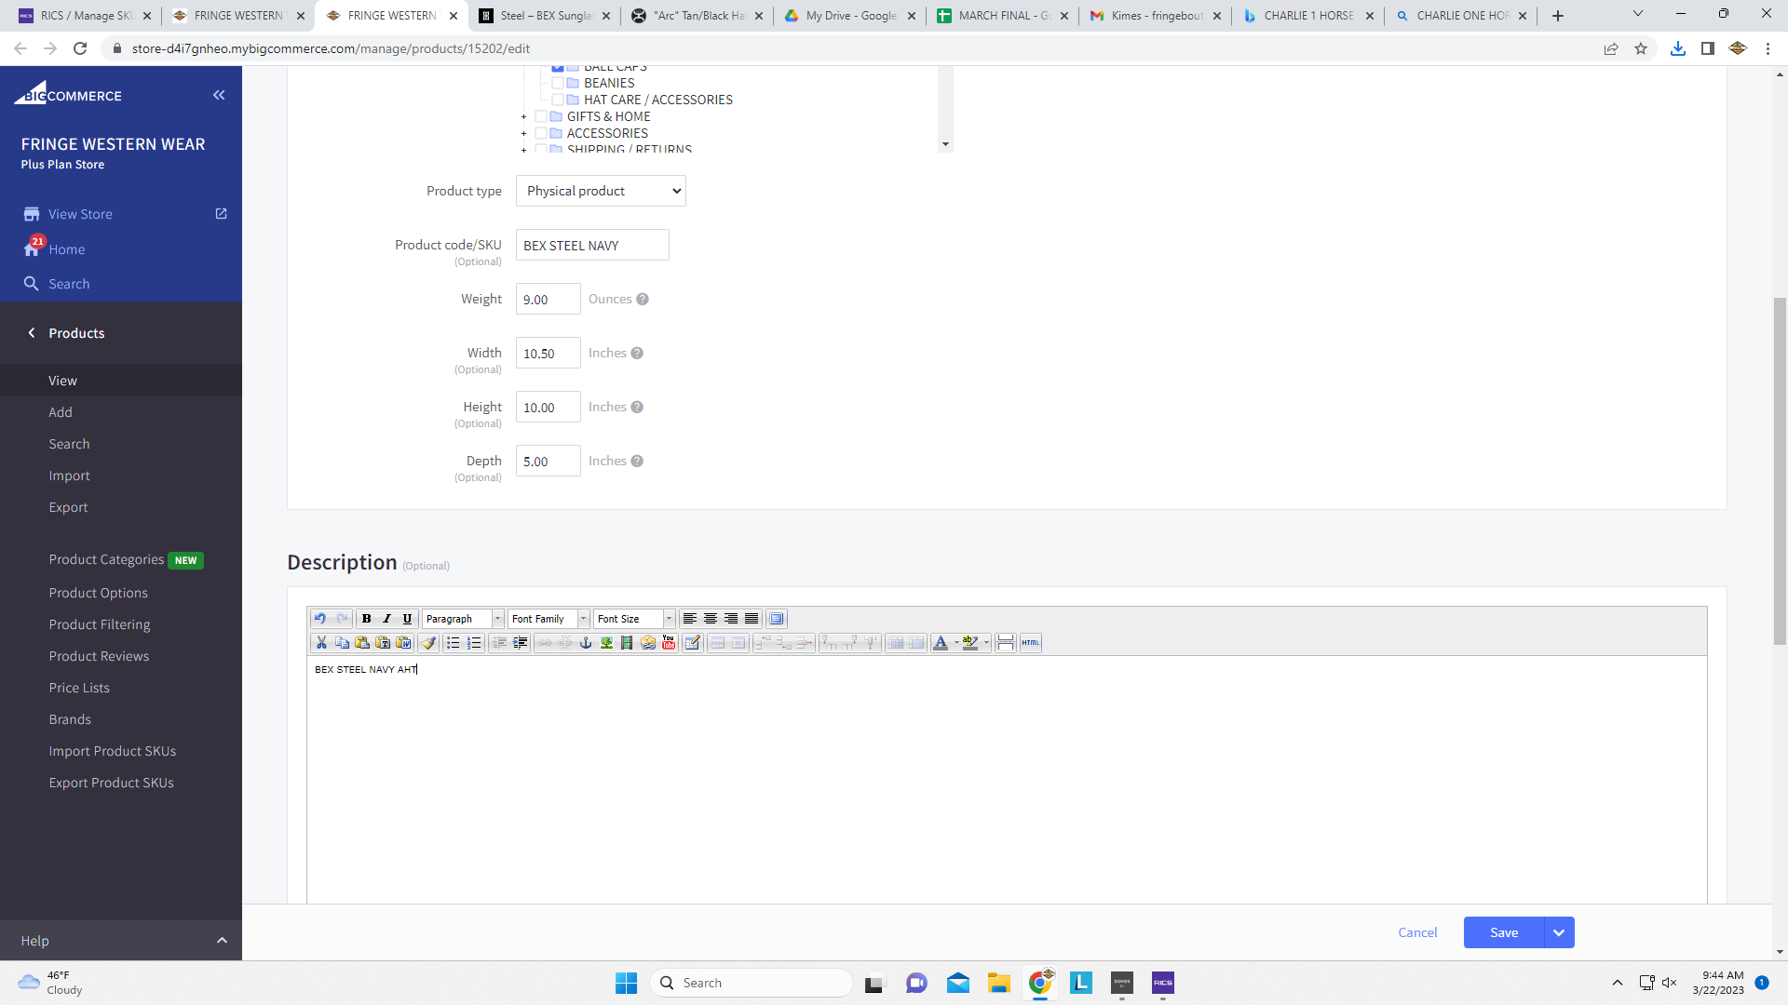This screenshot has width=1788, height=1005.
Task: Click the highlight background color icon
Action: click(970, 643)
